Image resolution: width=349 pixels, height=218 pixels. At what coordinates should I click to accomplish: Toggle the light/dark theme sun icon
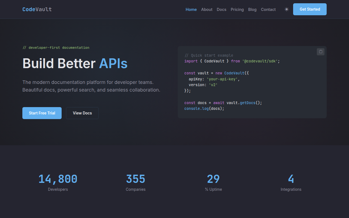287,9
